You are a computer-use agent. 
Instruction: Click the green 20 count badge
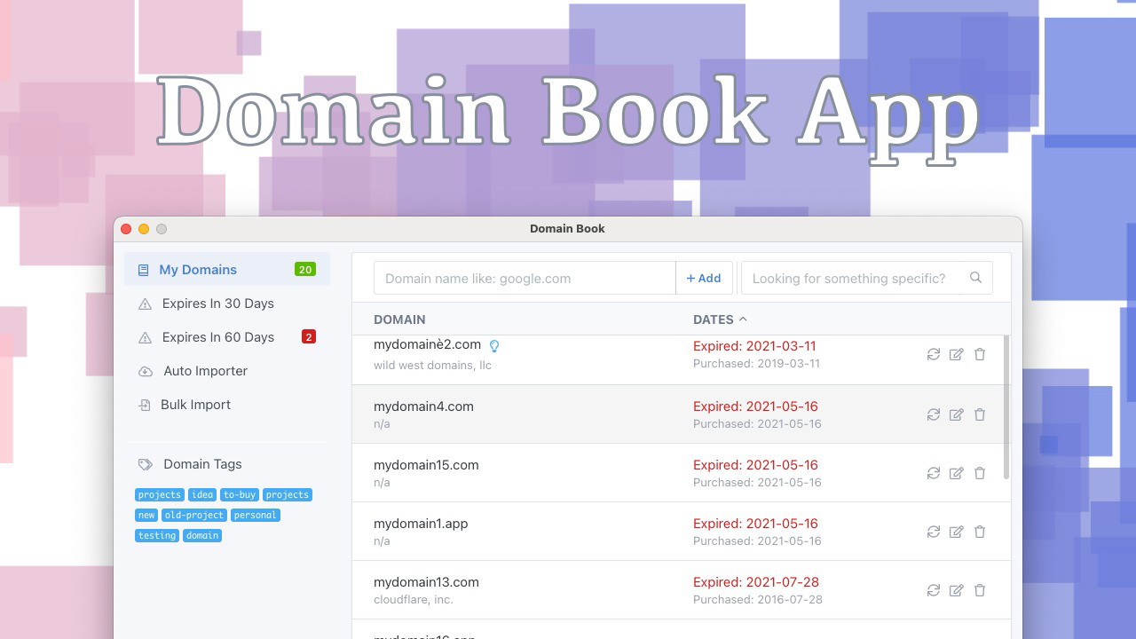pyautogui.click(x=305, y=270)
